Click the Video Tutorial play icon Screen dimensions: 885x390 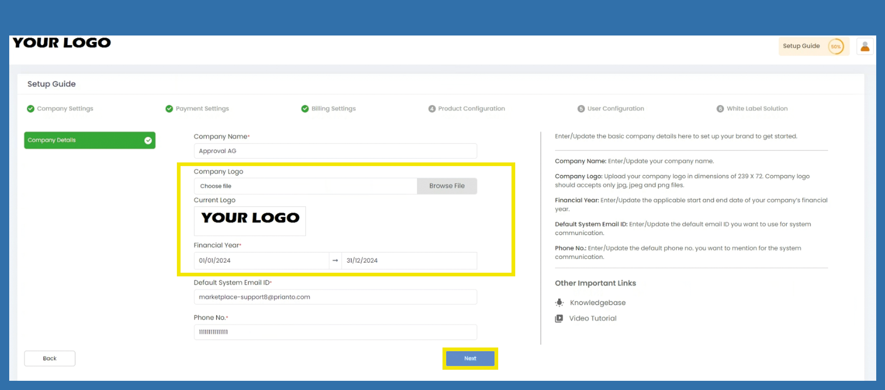pos(559,319)
